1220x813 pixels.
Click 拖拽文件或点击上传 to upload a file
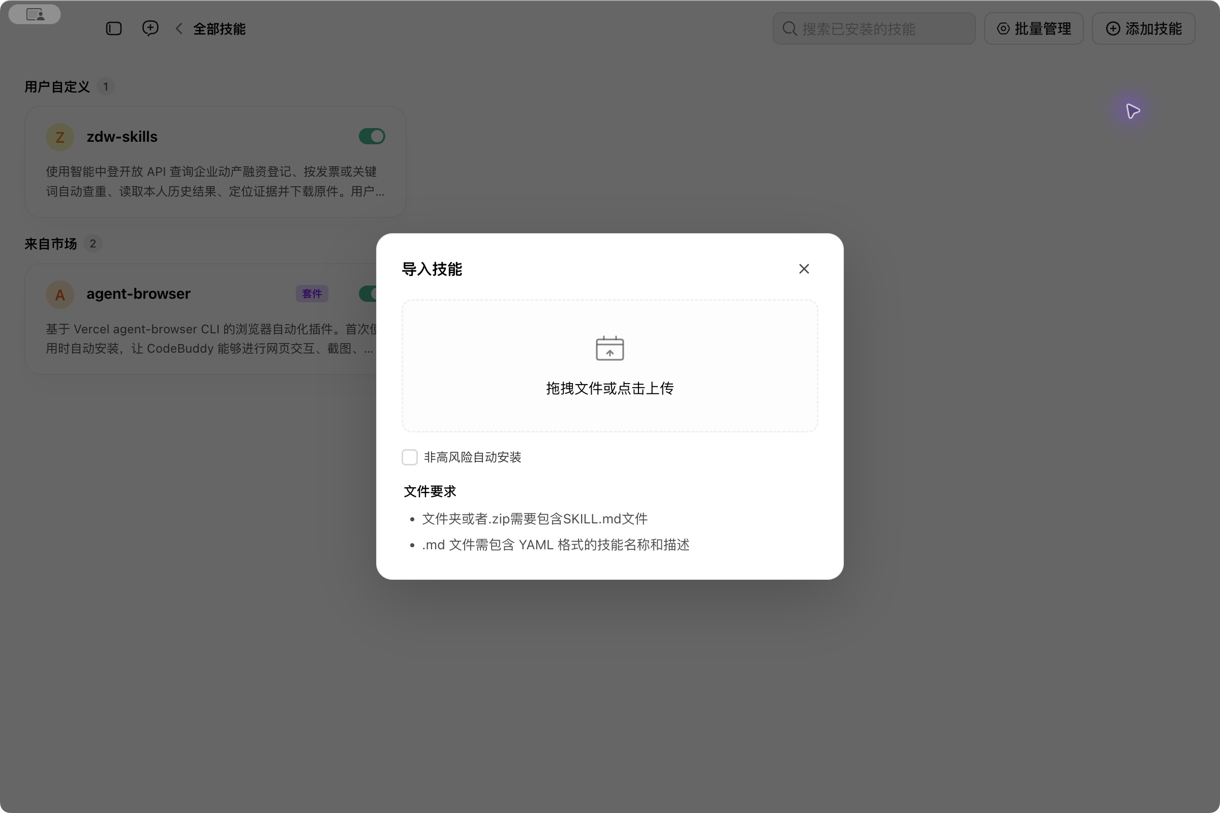[x=609, y=388]
